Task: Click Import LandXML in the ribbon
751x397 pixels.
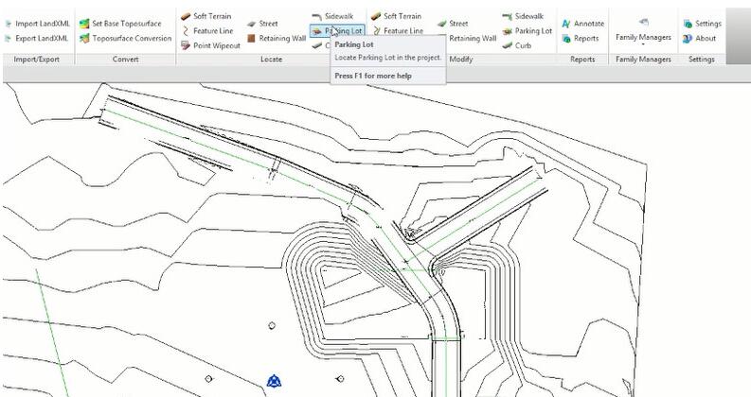Action: coord(37,24)
